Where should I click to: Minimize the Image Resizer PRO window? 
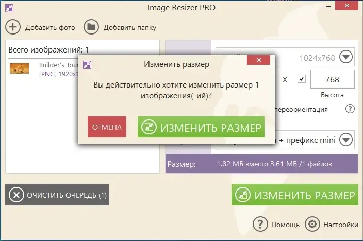point(328,7)
